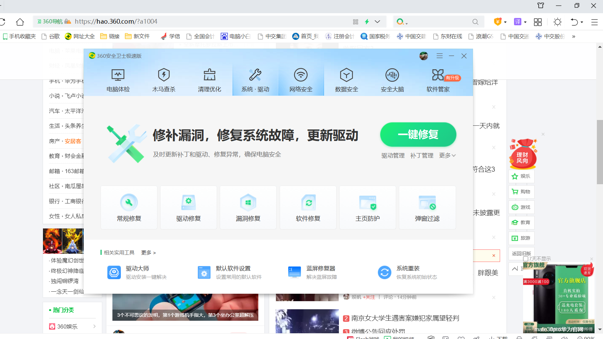The height and width of the screenshot is (339, 603).
Task: Click the 一键修复 green button
Action: click(x=418, y=135)
